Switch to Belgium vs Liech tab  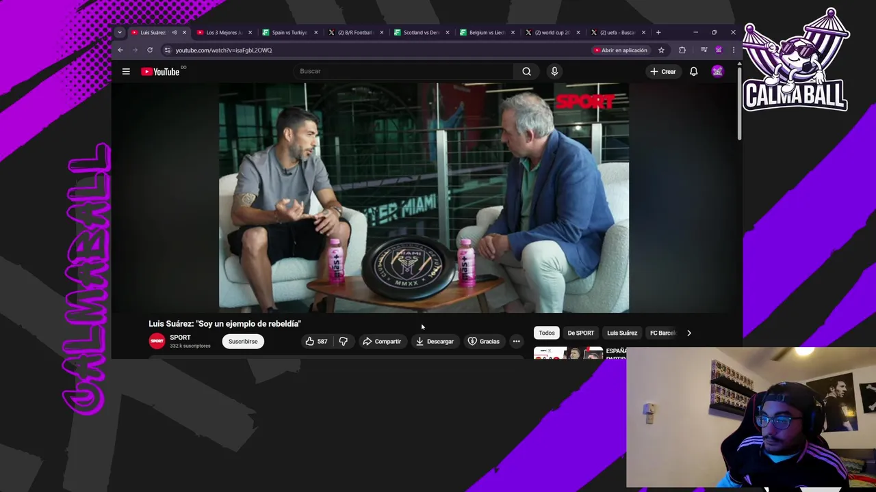[487, 32]
